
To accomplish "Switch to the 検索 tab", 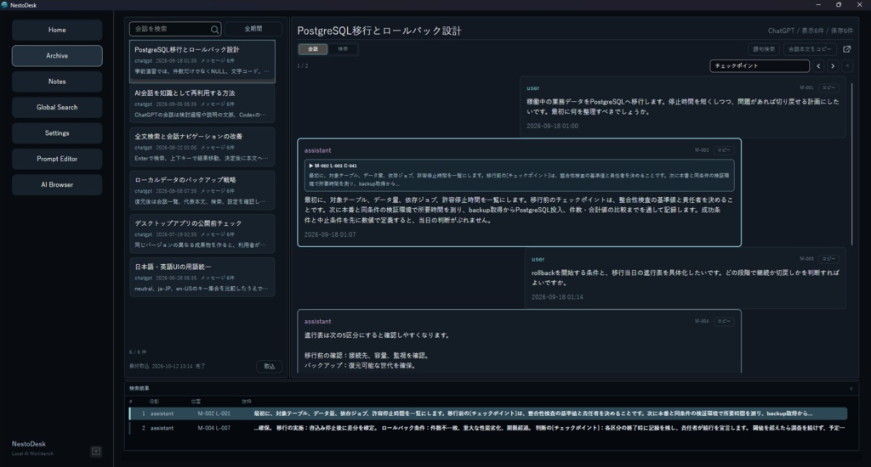I will [344, 49].
